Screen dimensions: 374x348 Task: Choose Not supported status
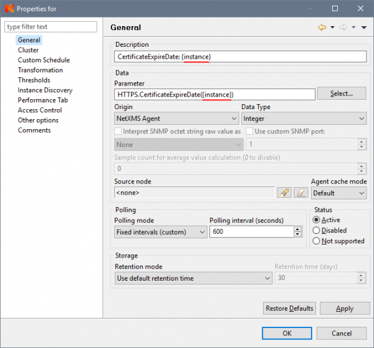[317, 241]
